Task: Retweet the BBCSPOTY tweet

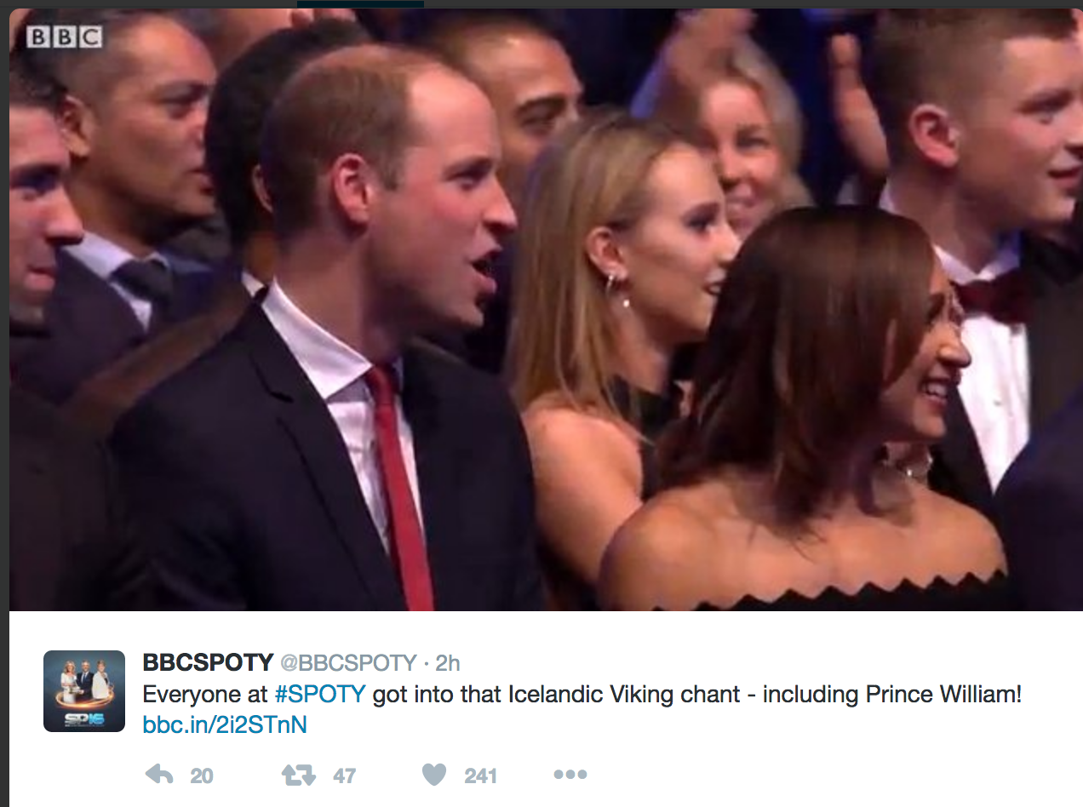Action: pos(298,775)
